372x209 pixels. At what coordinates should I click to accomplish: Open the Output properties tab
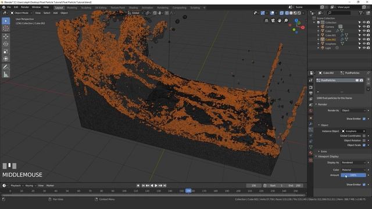311,93
